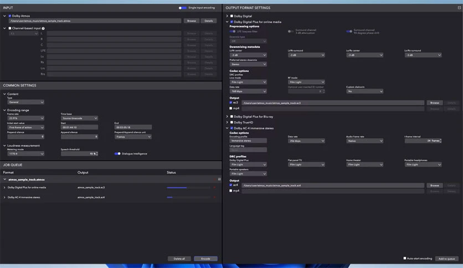This screenshot has height=268, width=463.
Task: Click the help icon beside Channel-based input
Action: (43, 28)
